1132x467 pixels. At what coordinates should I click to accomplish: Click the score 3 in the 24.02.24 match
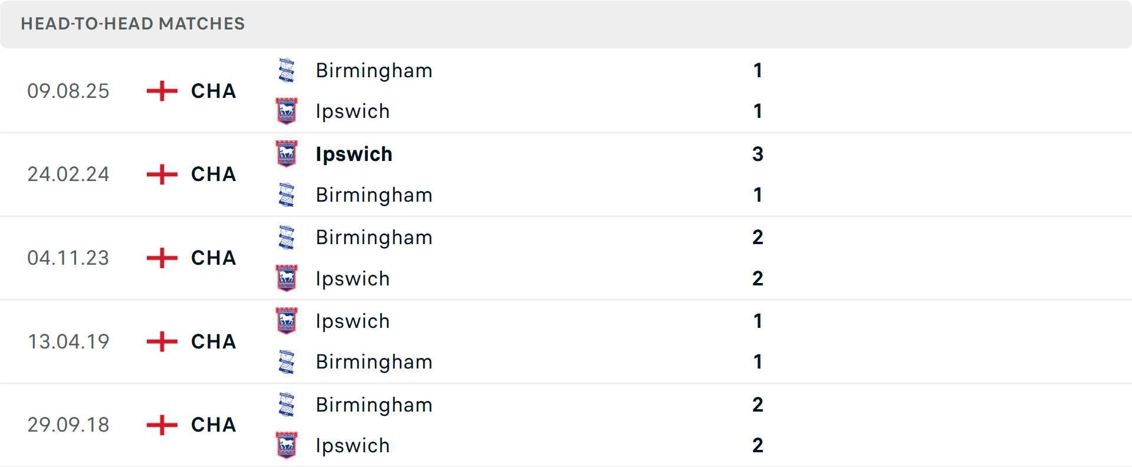tap(758, 154)
